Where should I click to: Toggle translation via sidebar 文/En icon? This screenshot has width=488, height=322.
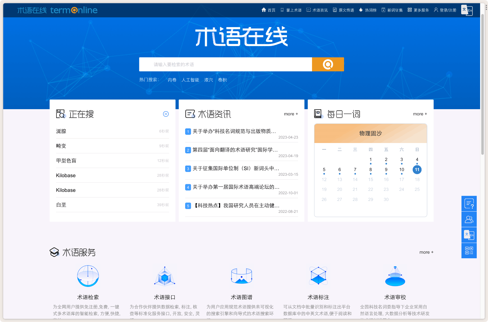[469, 235]
